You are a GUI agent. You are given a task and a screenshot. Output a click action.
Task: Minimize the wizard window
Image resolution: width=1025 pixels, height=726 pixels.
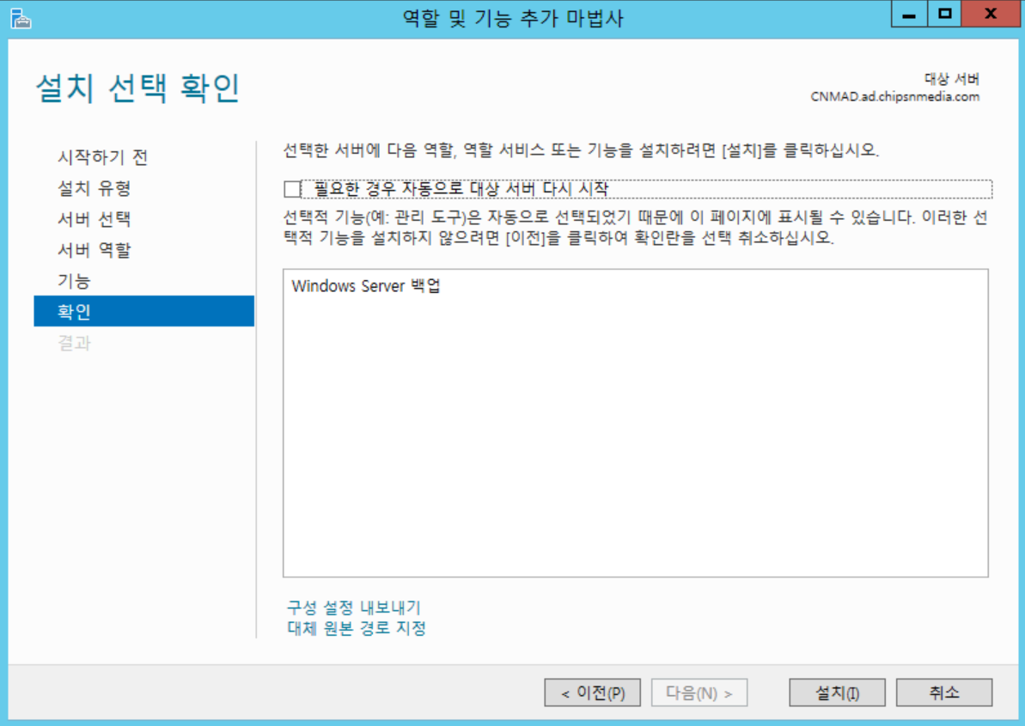pyautogui.click(x=909, y=14)
